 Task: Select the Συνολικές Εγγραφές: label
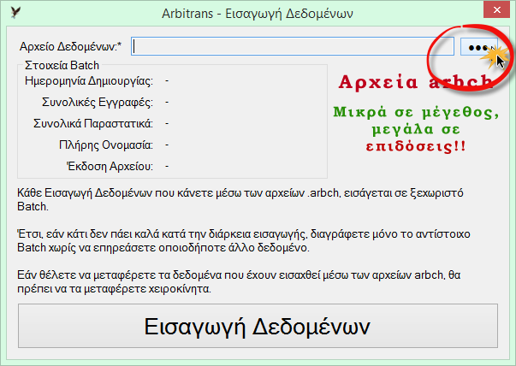pos(98,103)
